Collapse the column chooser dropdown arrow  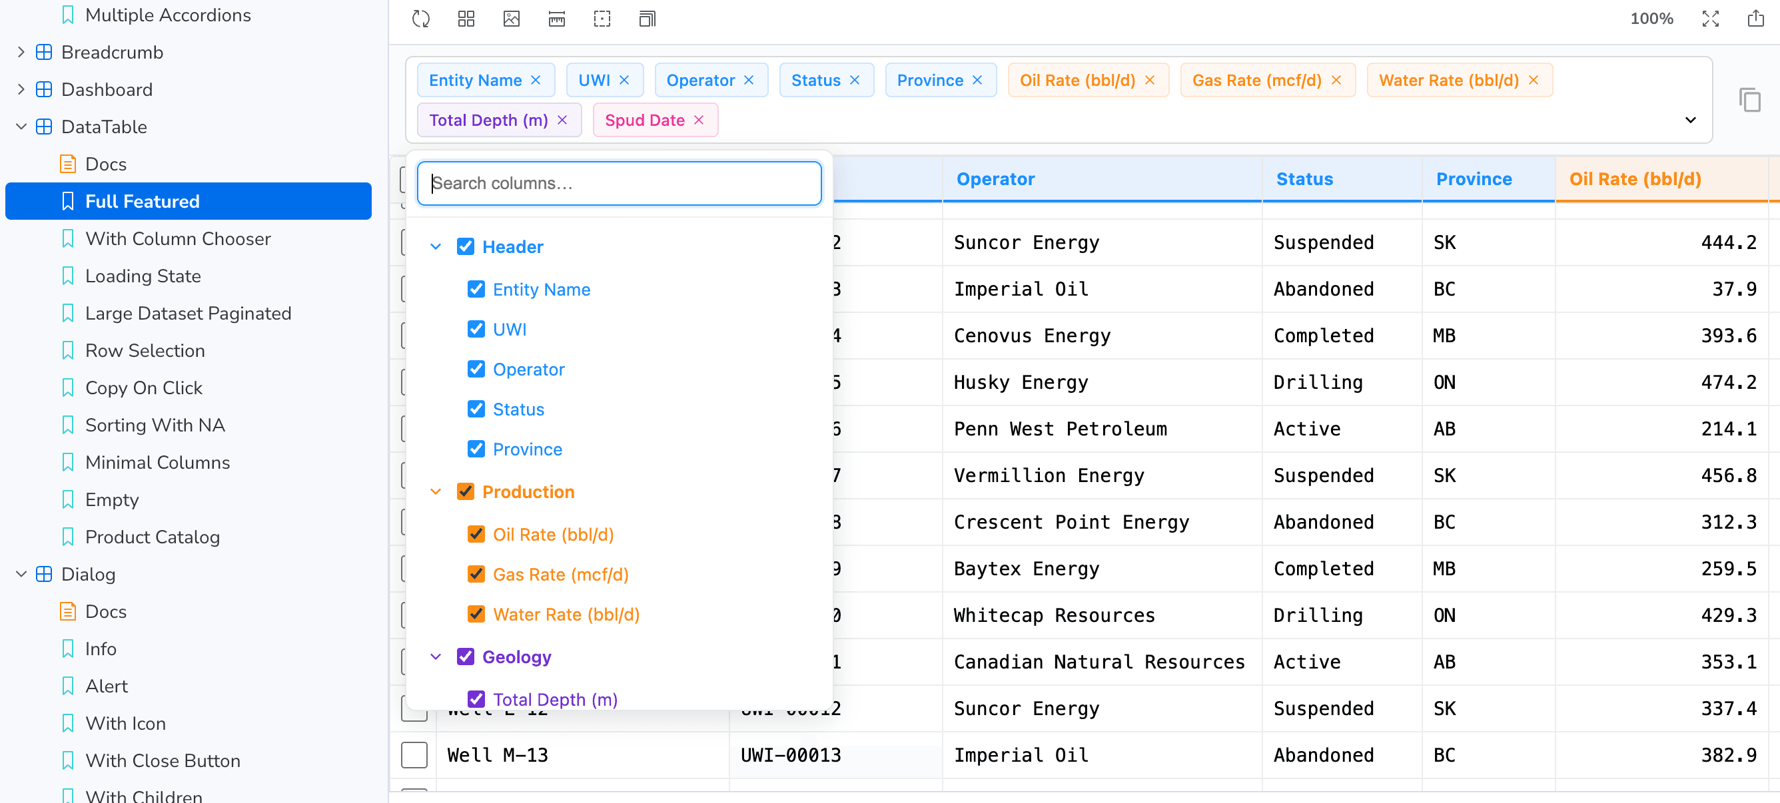[x=1690, y=120]
